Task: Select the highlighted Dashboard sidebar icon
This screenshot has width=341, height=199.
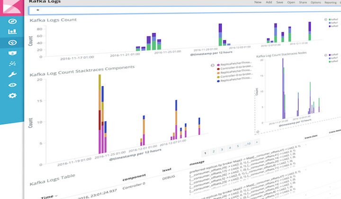Action: coord(12,43)
